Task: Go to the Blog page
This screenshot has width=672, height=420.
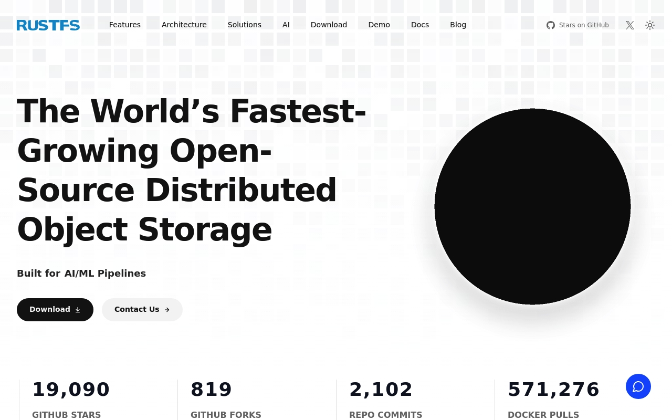Action: [x=458, y=25]
